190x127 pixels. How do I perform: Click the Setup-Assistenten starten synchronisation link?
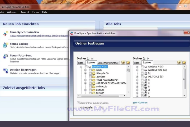[39, 36]
